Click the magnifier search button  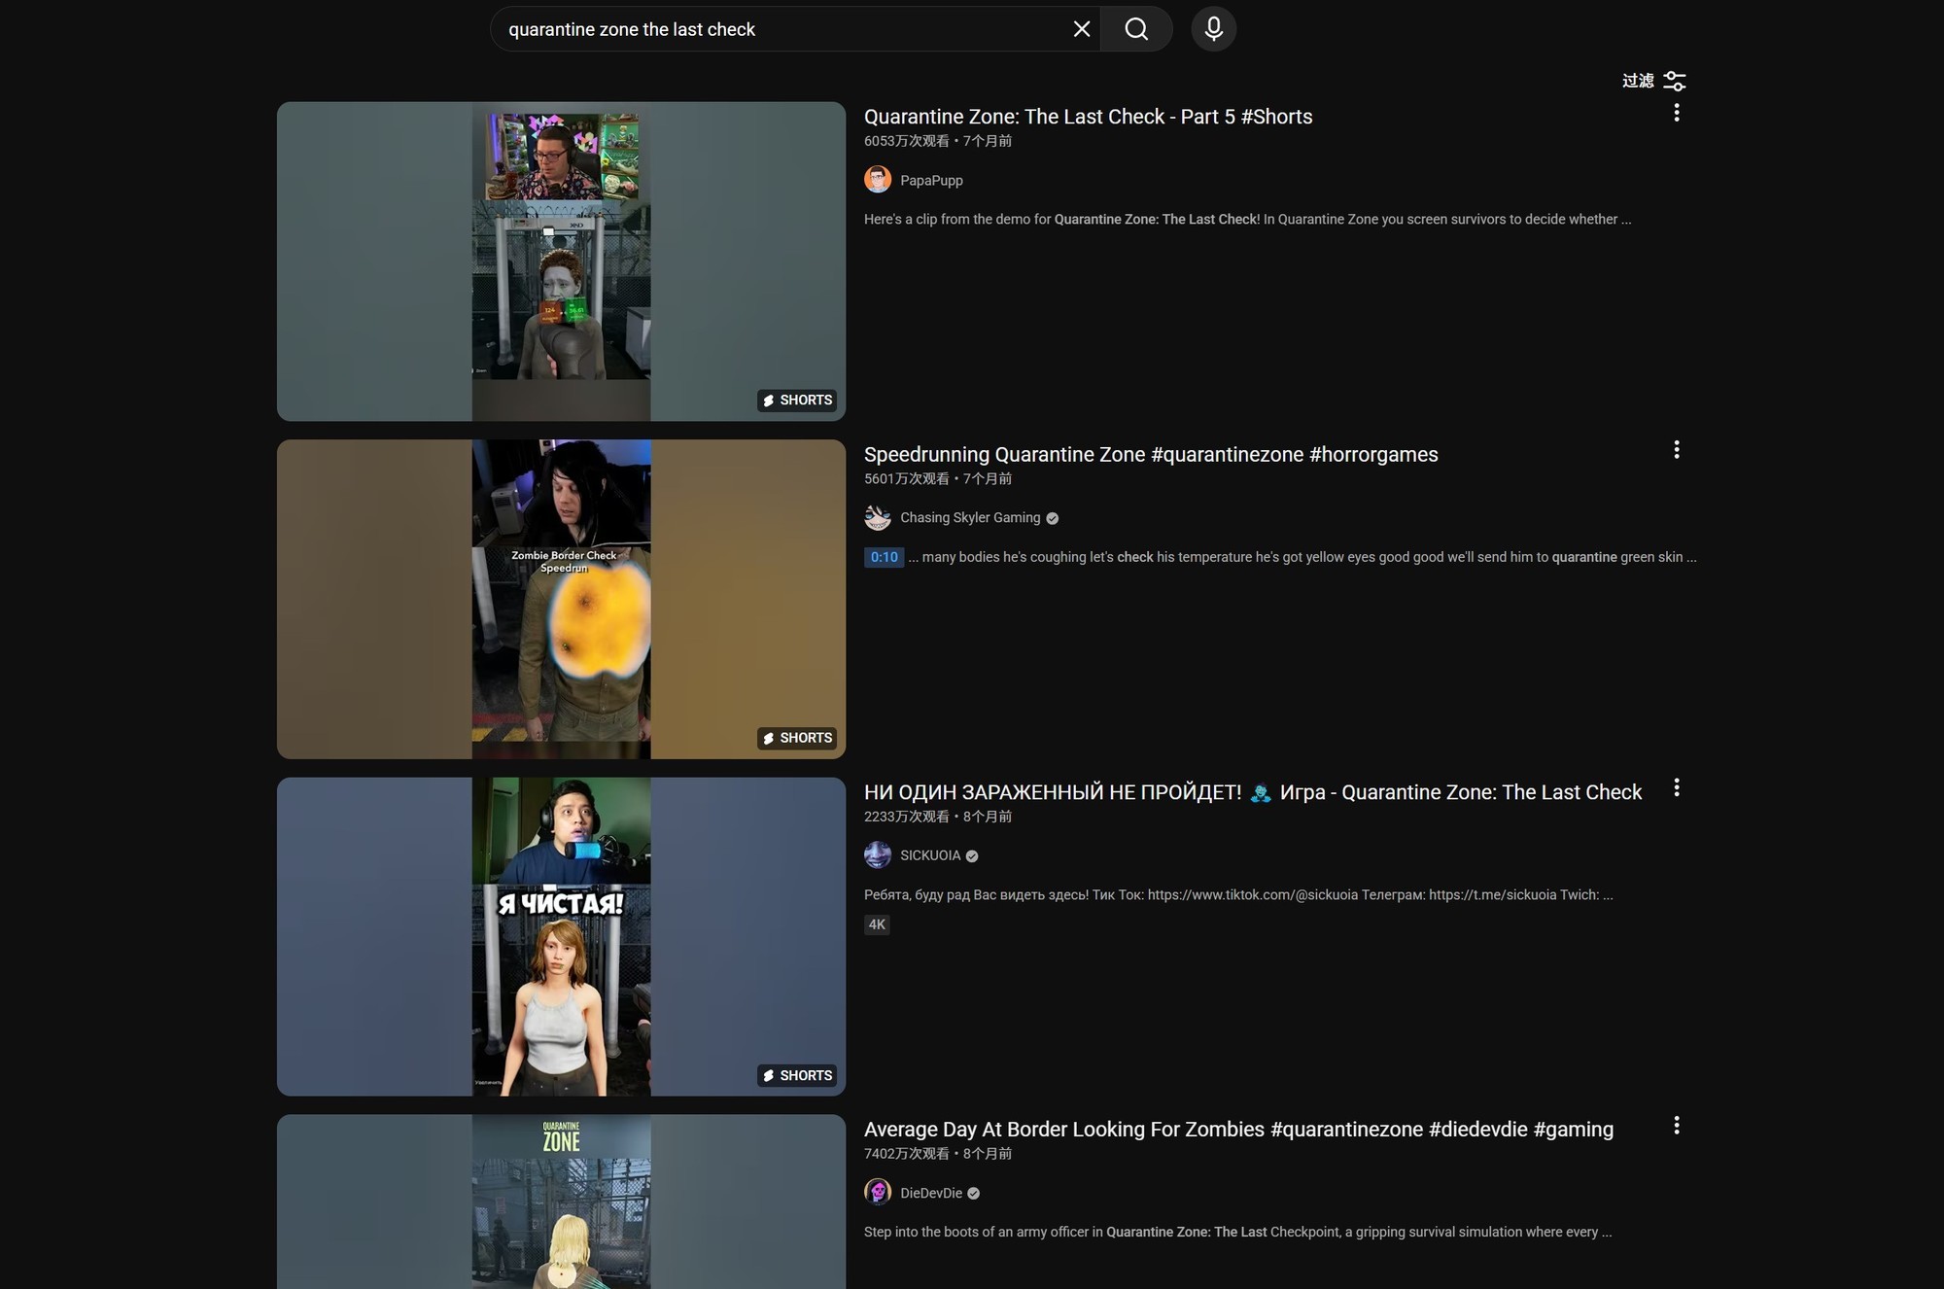(1136, 29)
